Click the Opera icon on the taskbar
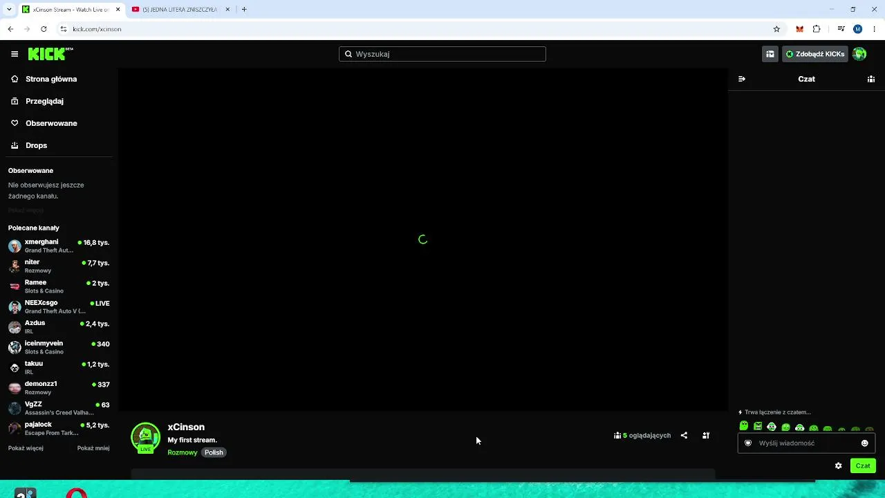Viewport: 885px width, 498px height. click(77, 493)
